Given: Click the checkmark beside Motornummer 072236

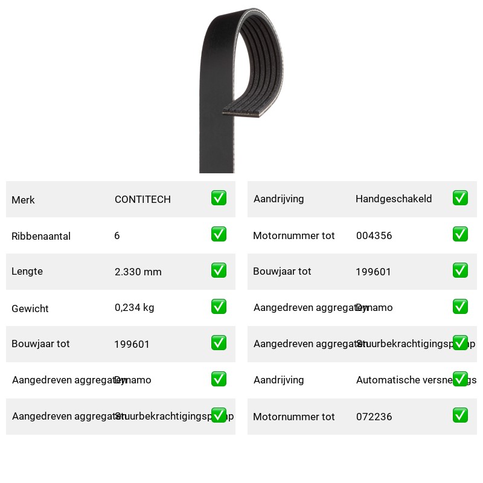Looking at the screenshot, I should coord(460,415).
